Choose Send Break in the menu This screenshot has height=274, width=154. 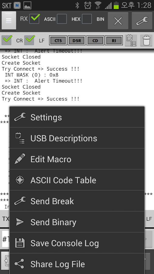[77, 201]
